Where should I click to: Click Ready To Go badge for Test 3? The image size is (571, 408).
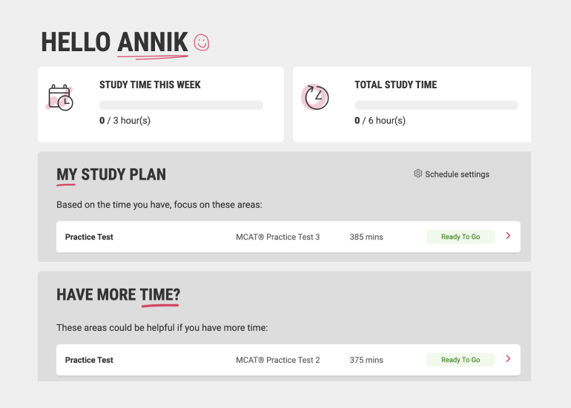460,237
